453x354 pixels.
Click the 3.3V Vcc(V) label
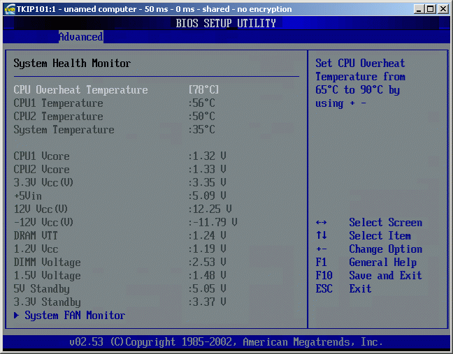coord(43,183)
